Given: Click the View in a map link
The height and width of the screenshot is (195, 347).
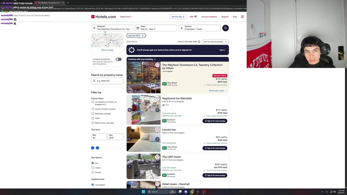Looking at the screenshot, I should pyautogui.click(x=107, y=50).
